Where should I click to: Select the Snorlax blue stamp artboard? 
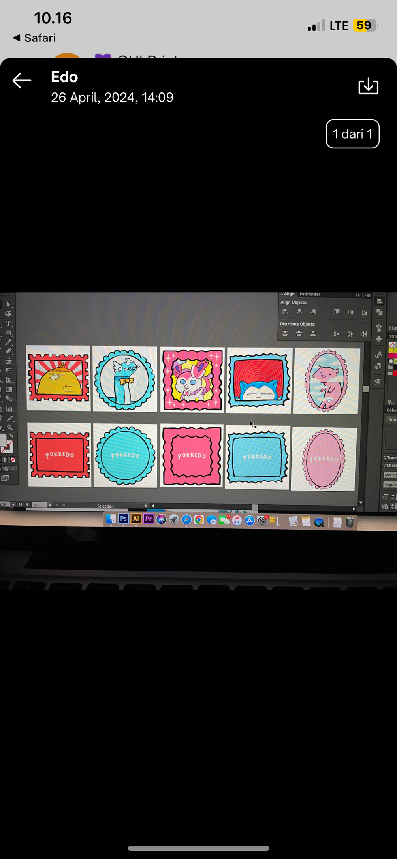(259, 380)
